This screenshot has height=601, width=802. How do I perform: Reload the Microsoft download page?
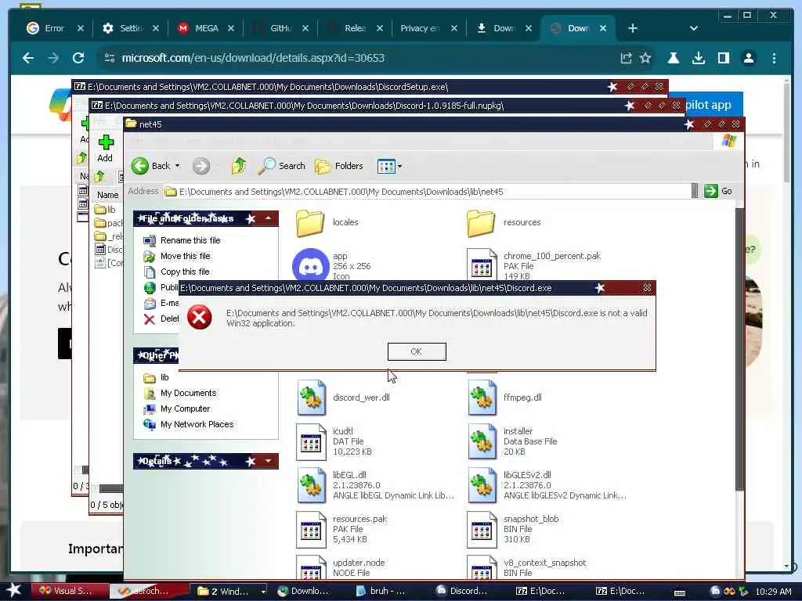pos(78,58)
